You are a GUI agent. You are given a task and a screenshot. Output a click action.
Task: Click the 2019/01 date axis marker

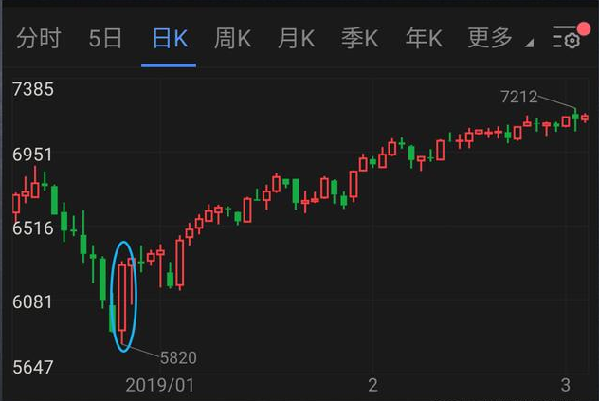pyautogui.click(x=160, y=385)
